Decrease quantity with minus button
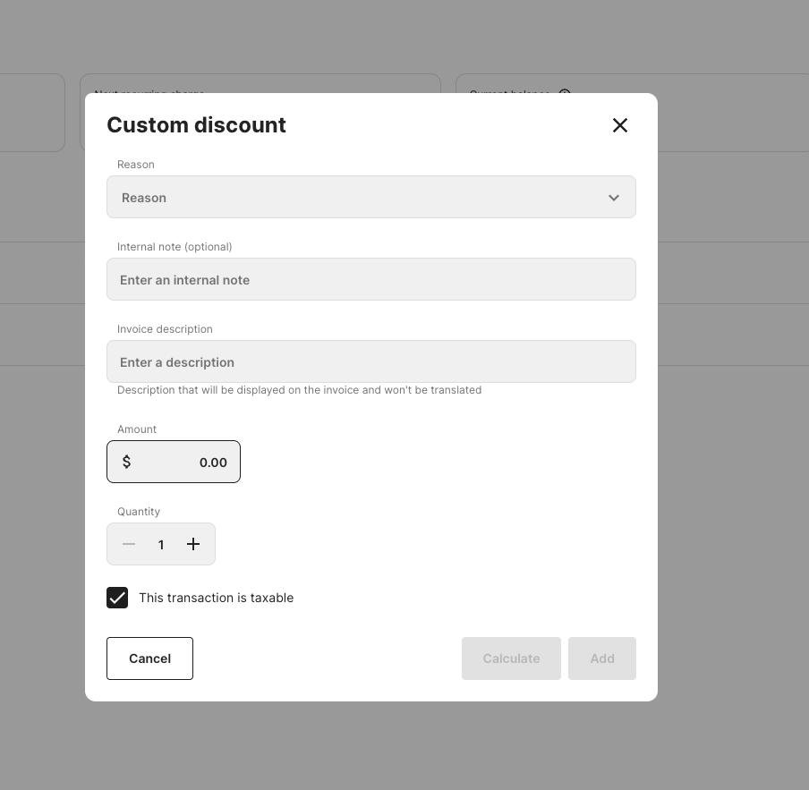 (129, 544)
